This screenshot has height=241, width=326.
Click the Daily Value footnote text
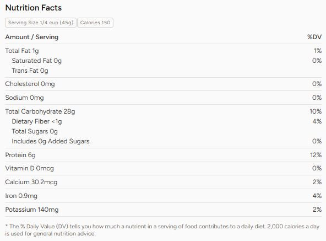pos(162,230)
